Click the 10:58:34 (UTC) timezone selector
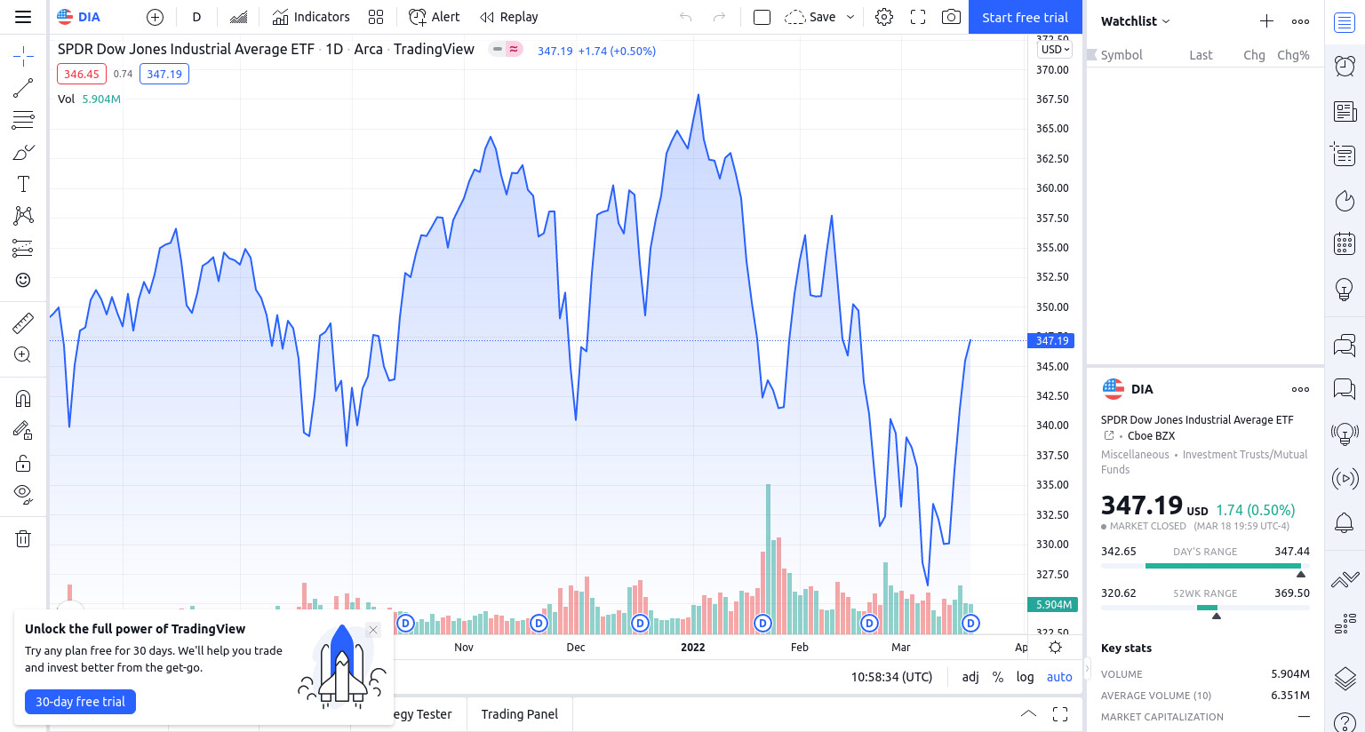 point(891,677)
